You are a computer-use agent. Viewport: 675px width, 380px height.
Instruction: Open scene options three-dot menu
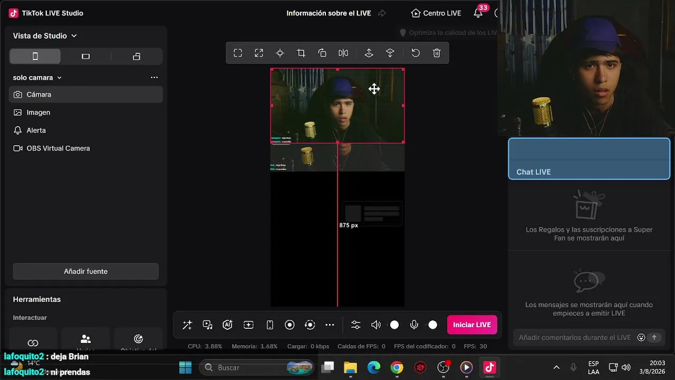click(x=154, y=78)
